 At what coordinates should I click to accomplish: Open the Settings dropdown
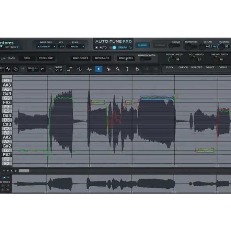[x=12, y=47]
